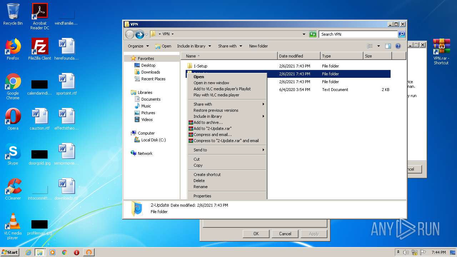Select Compress and email... option
This screenshot has height=257, width=457.
click(x=227, y=135)
